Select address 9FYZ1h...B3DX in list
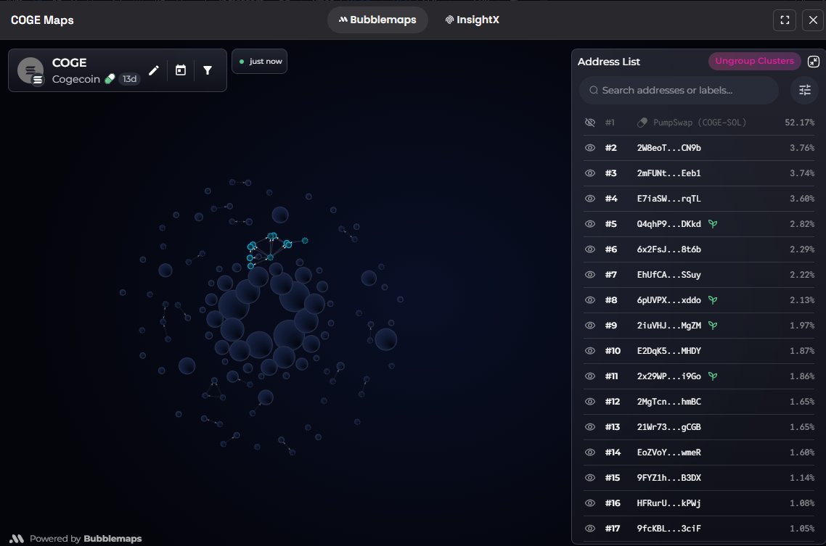This screenshot has width=826, height=546. coord(669,478)
